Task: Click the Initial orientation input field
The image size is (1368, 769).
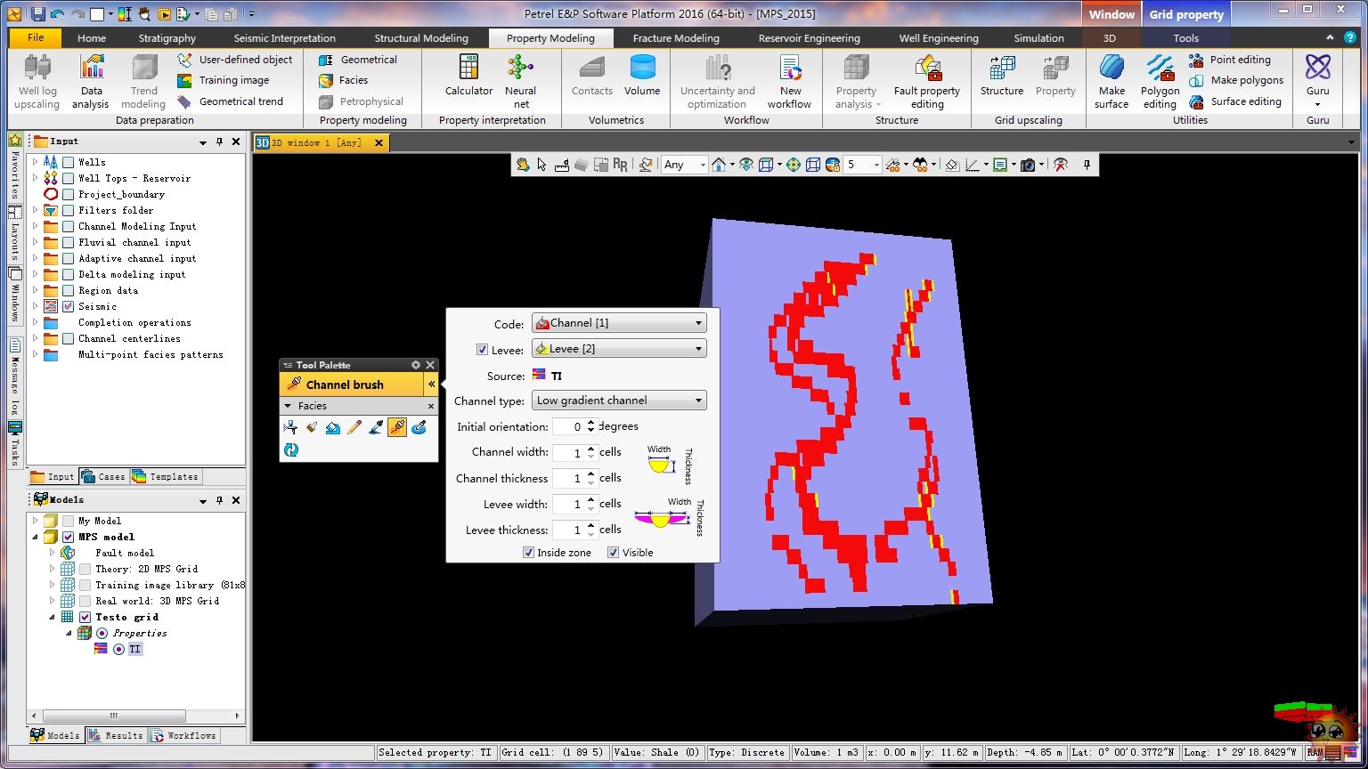Action: (568, 426)
